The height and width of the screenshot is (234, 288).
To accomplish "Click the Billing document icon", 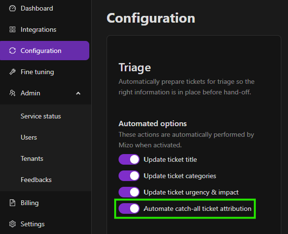I will click(x=12, y=203).
